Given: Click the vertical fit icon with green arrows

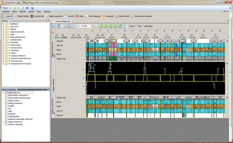Looking at the screenshot, I should coord(126,26).
